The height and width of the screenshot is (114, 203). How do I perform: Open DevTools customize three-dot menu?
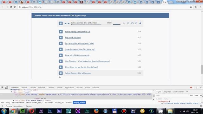click(197, 87)
